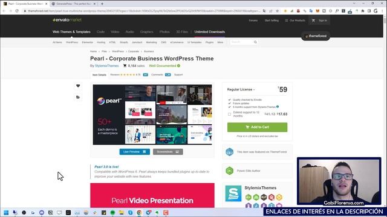
Task: Select the Code category menu
Action: (100, 32)
